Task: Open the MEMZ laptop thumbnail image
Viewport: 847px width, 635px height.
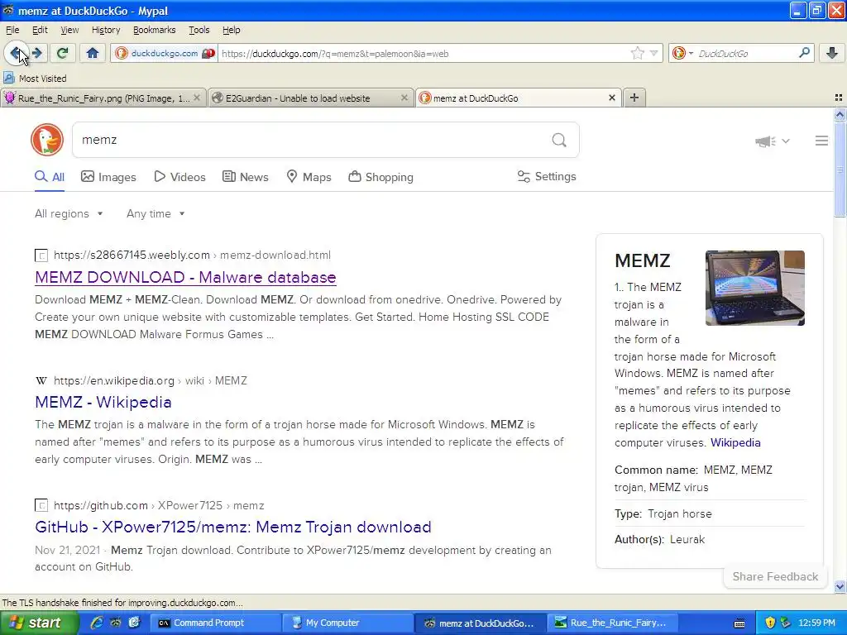Action: pos(754,288)
